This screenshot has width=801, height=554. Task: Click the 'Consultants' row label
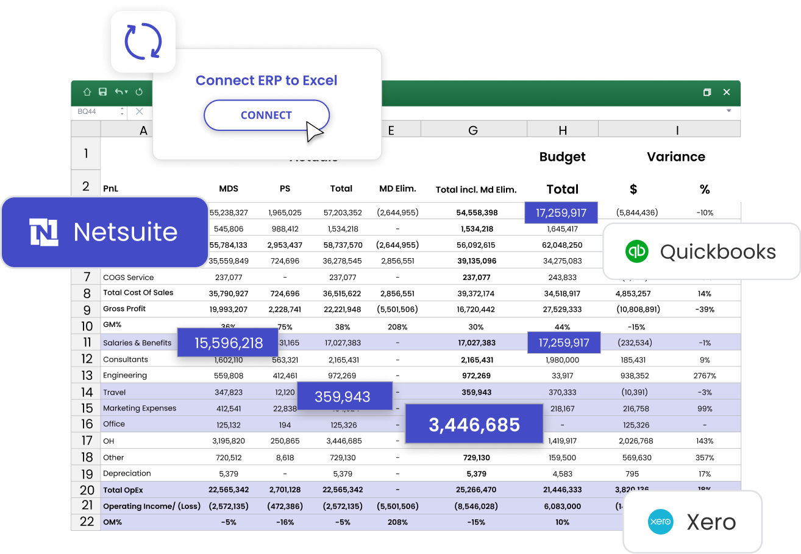pyautogui.click(x=126, y=359)
